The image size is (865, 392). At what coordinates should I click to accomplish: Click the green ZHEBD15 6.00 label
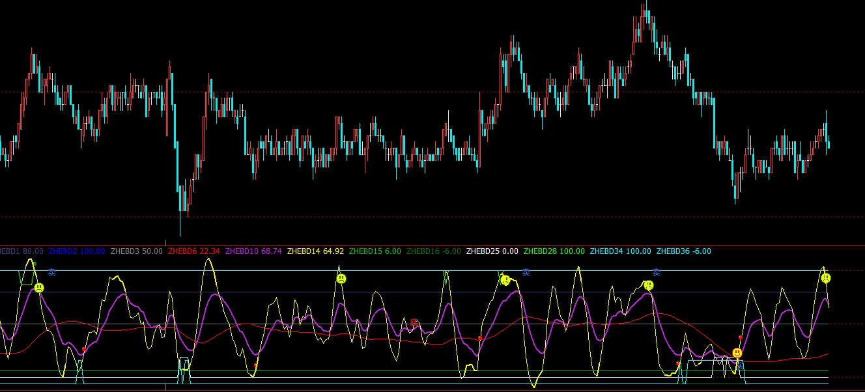click(375, 251)
